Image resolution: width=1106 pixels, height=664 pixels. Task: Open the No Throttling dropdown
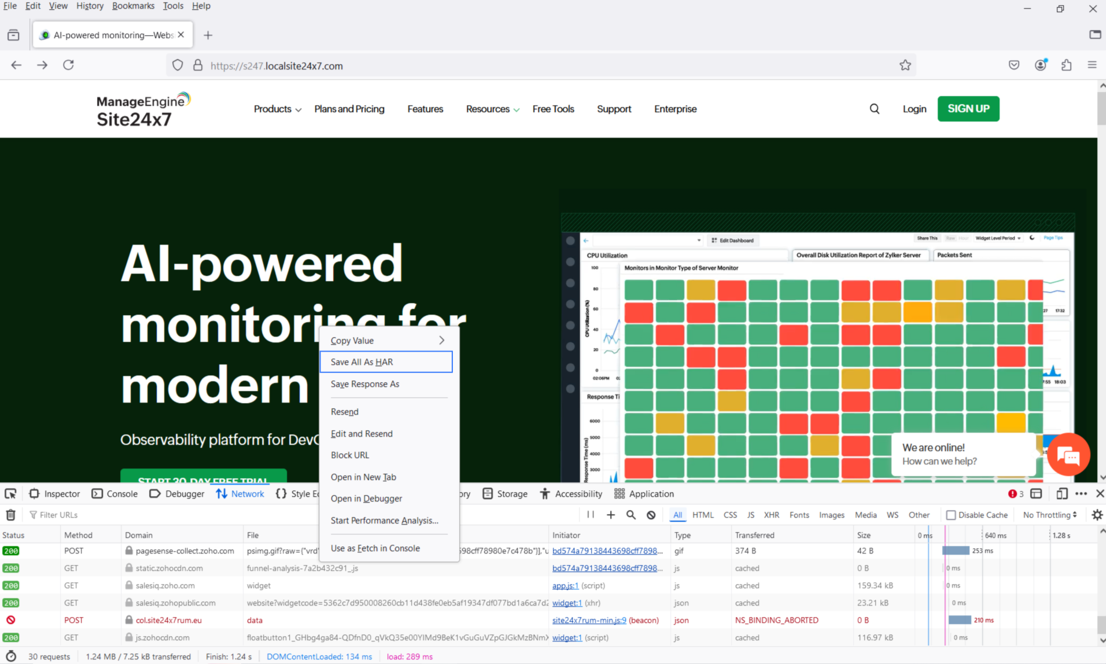[1049, 515]
